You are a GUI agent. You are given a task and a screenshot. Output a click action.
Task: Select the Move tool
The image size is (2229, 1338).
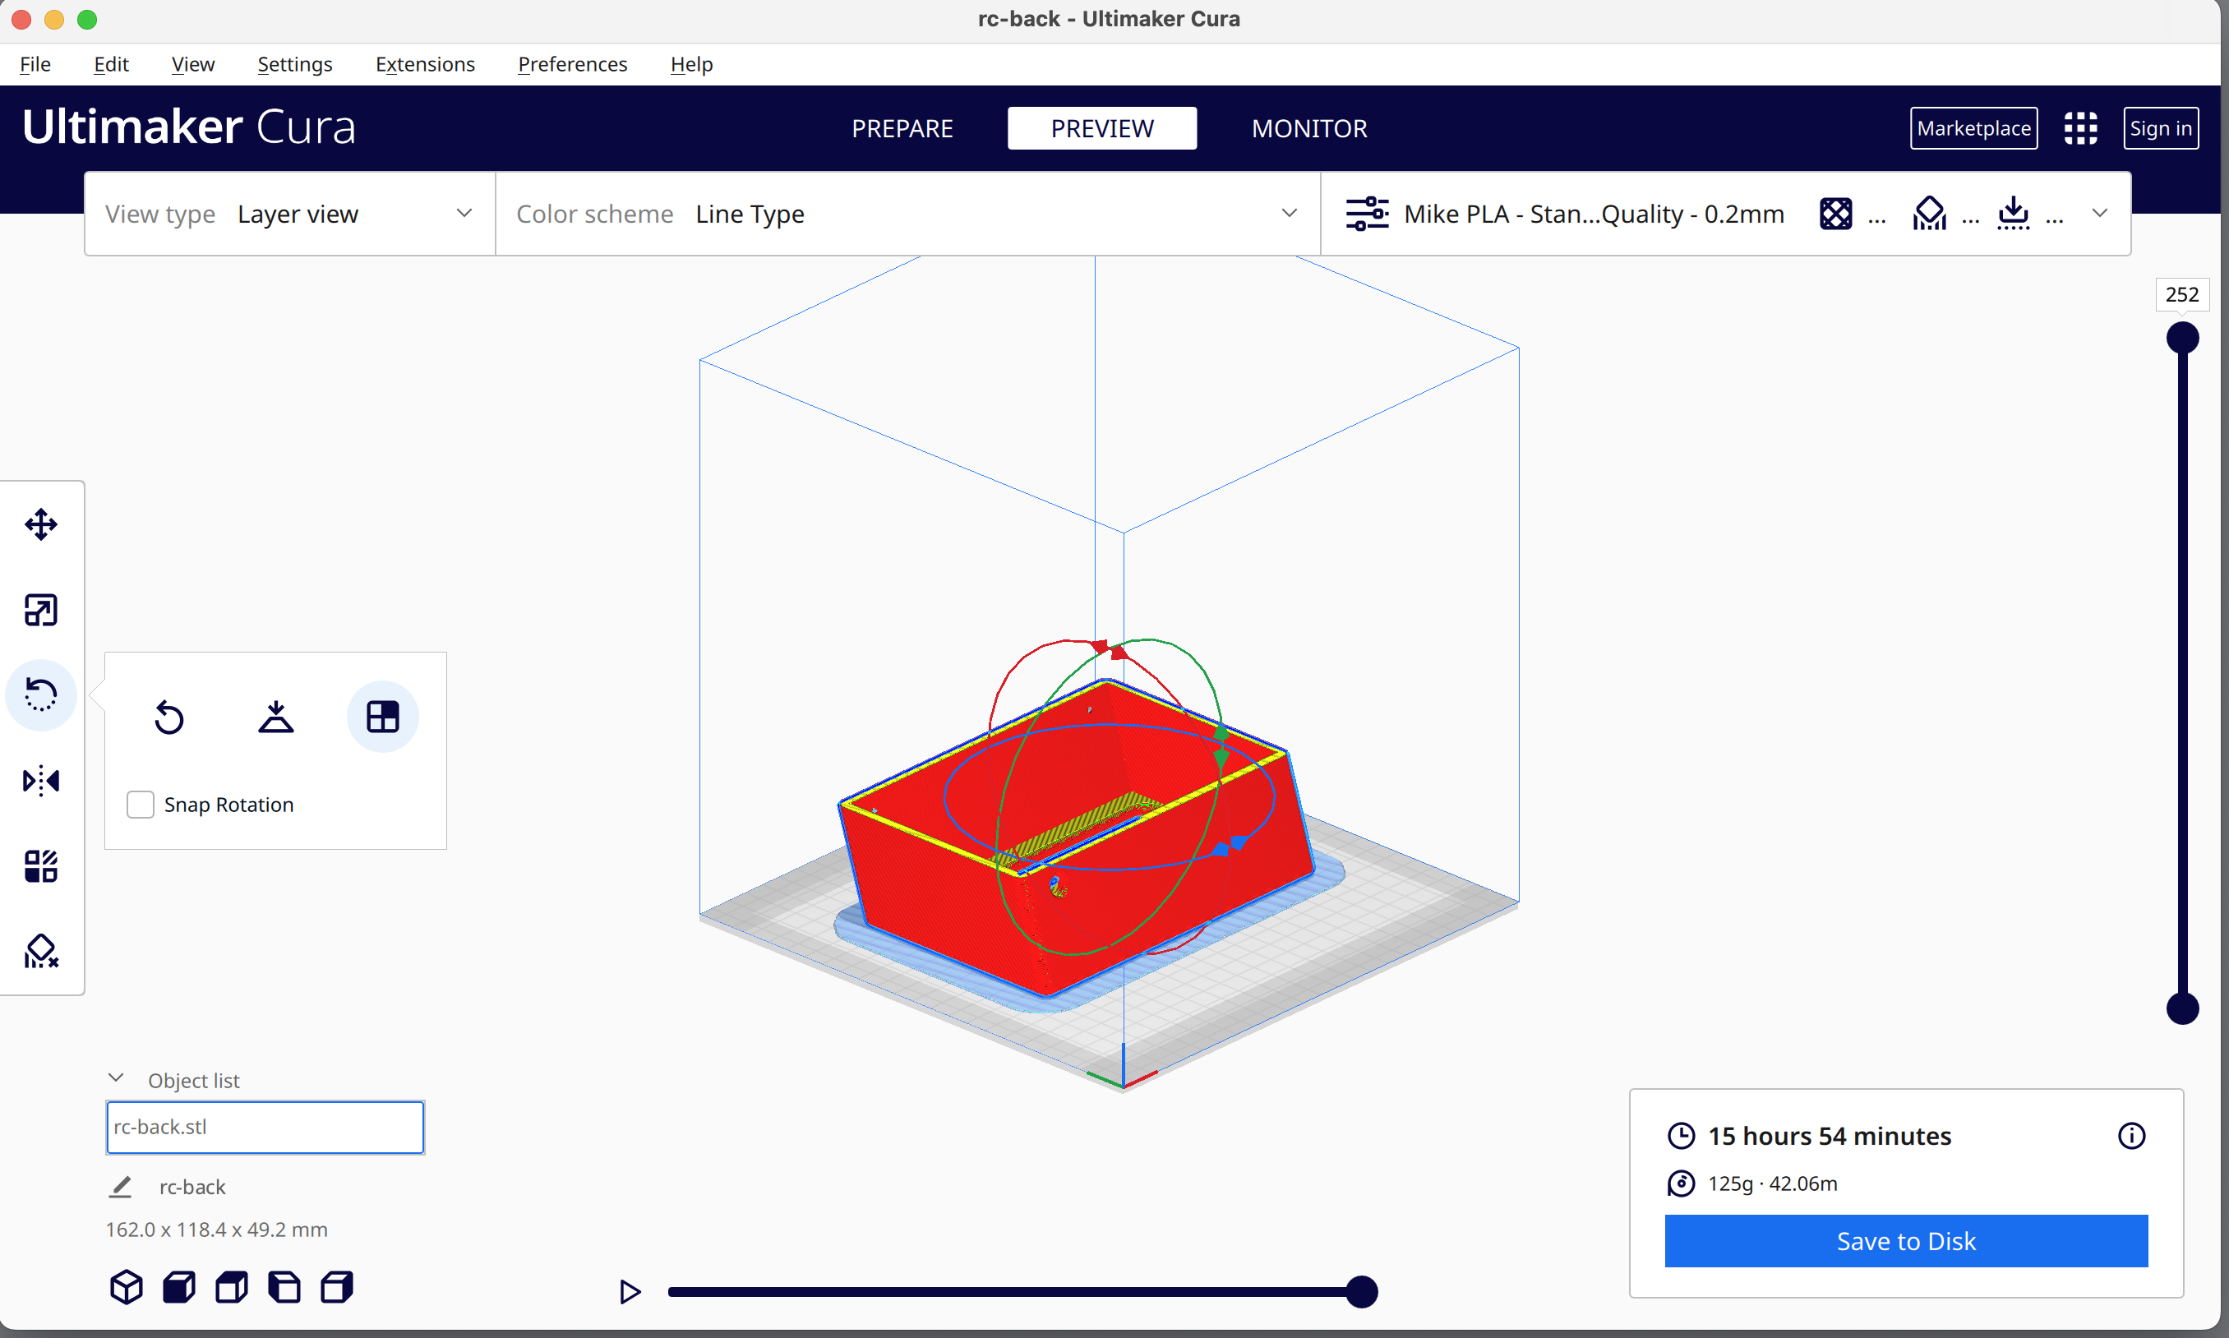(x=40, y=524)
